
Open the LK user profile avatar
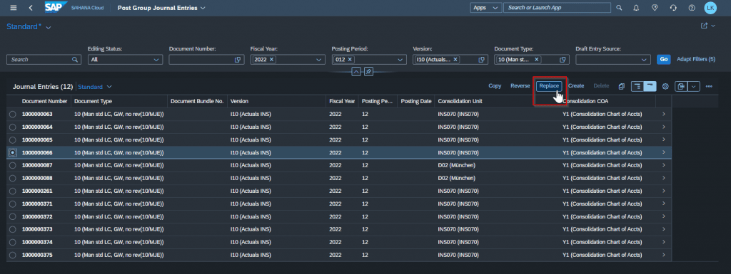coord(710,7)
